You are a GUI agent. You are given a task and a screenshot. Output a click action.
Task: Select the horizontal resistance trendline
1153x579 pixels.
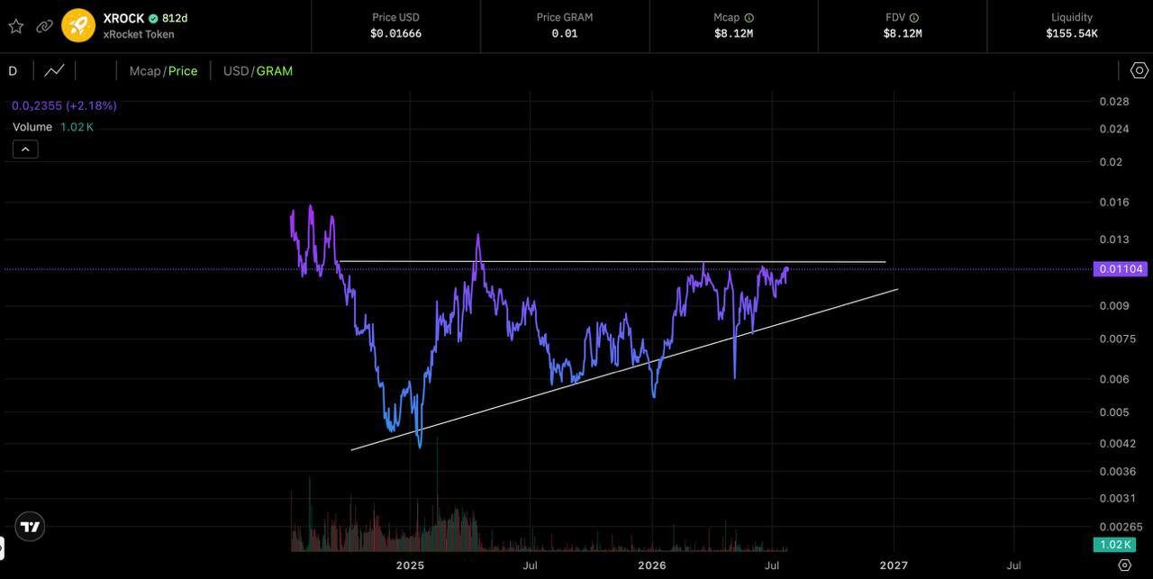(x=613, y=262)
